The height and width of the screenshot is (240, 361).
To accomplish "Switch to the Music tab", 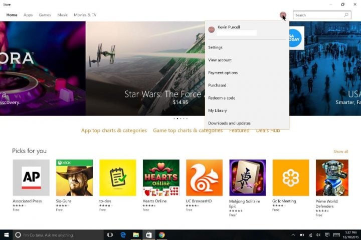I will click(x=62, y=15).
